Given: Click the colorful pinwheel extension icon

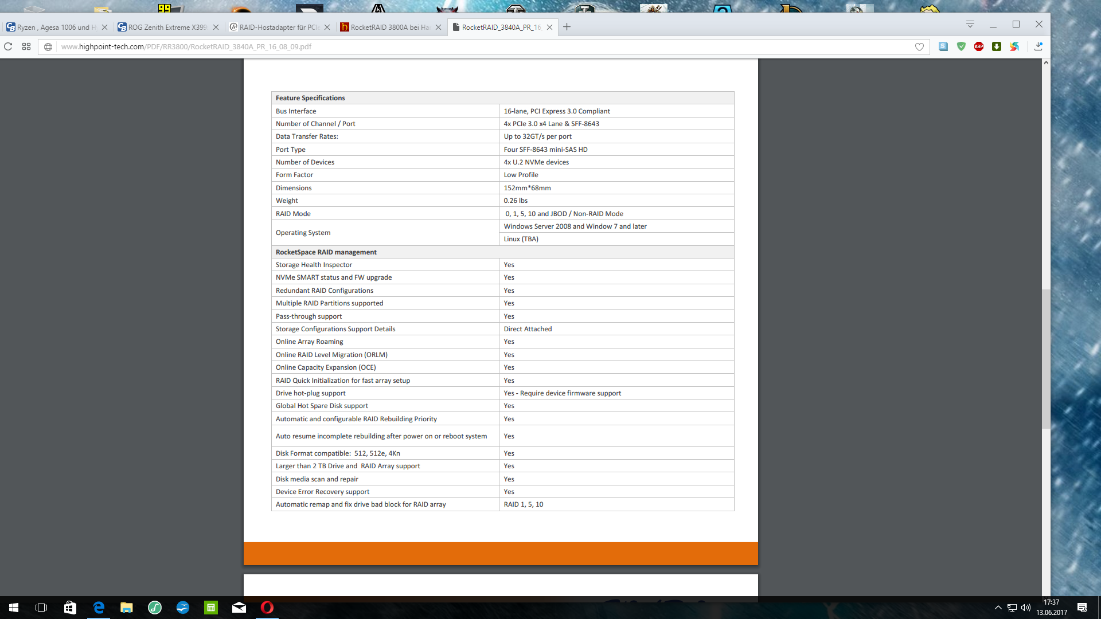Looking at the screenshot, I should (1014, 46).
